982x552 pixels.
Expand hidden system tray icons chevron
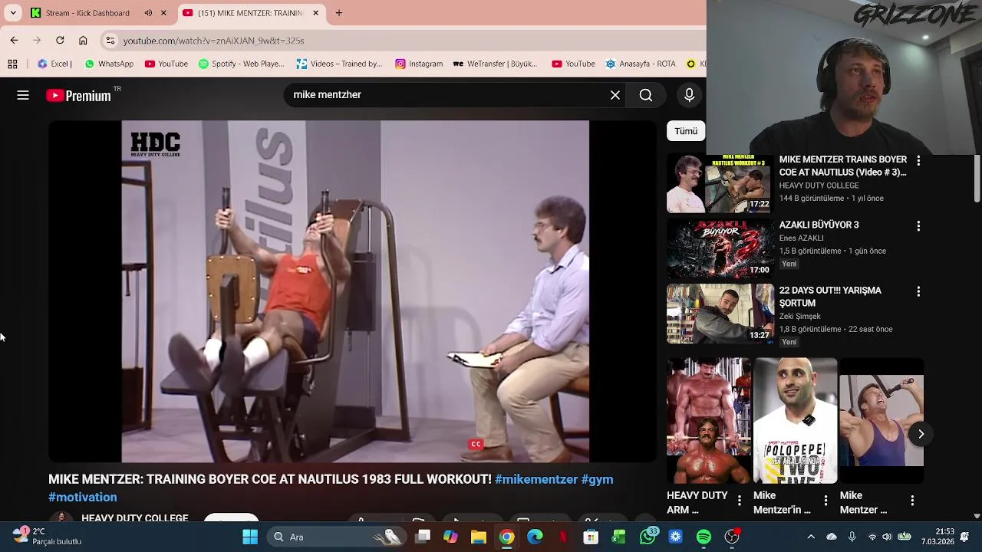tap(811, 537)
